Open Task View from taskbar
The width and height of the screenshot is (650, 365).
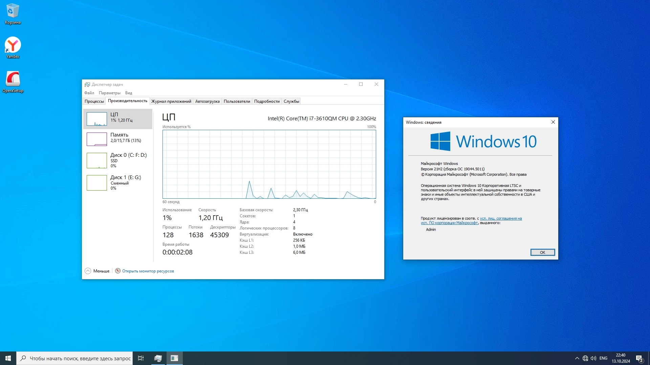tap(141, 358)
